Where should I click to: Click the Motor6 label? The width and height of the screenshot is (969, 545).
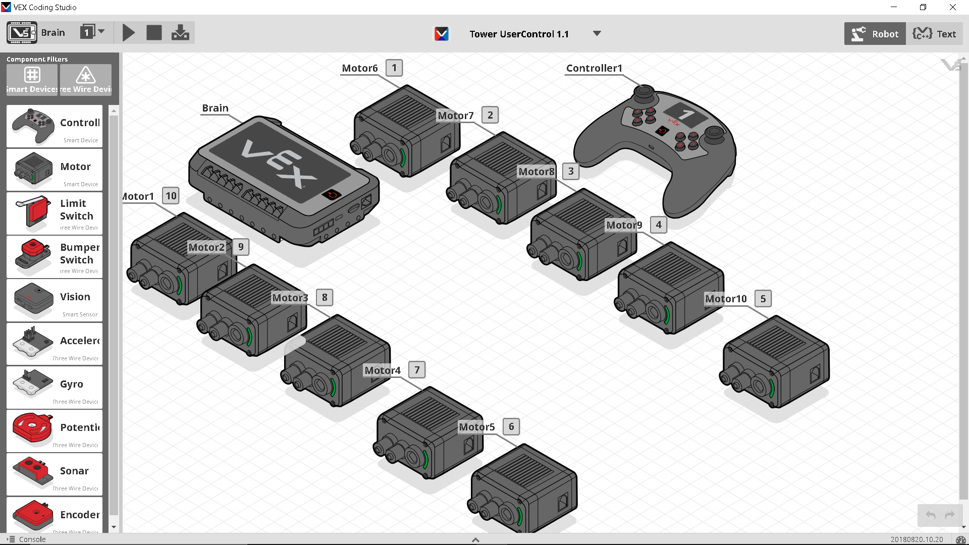(x=359, y=68)
